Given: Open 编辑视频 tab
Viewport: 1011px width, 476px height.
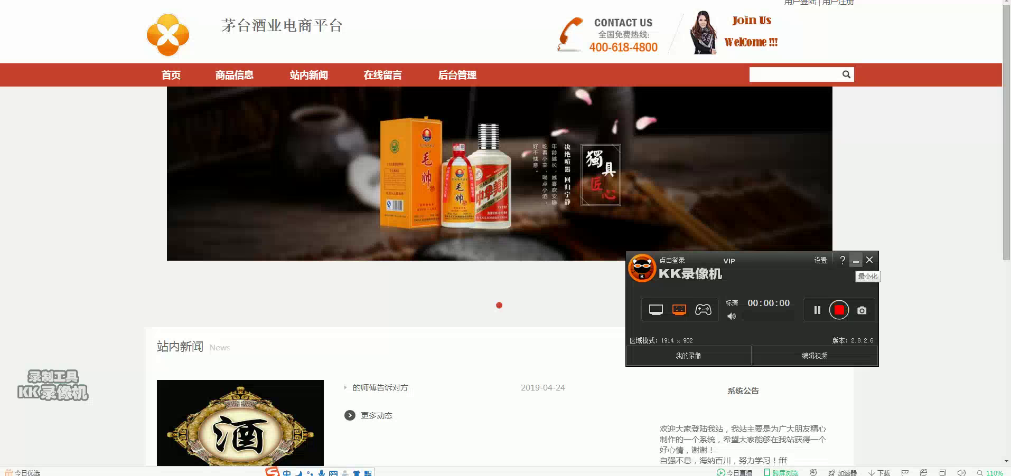Looking at the screenshot, I should click(815, 356).
